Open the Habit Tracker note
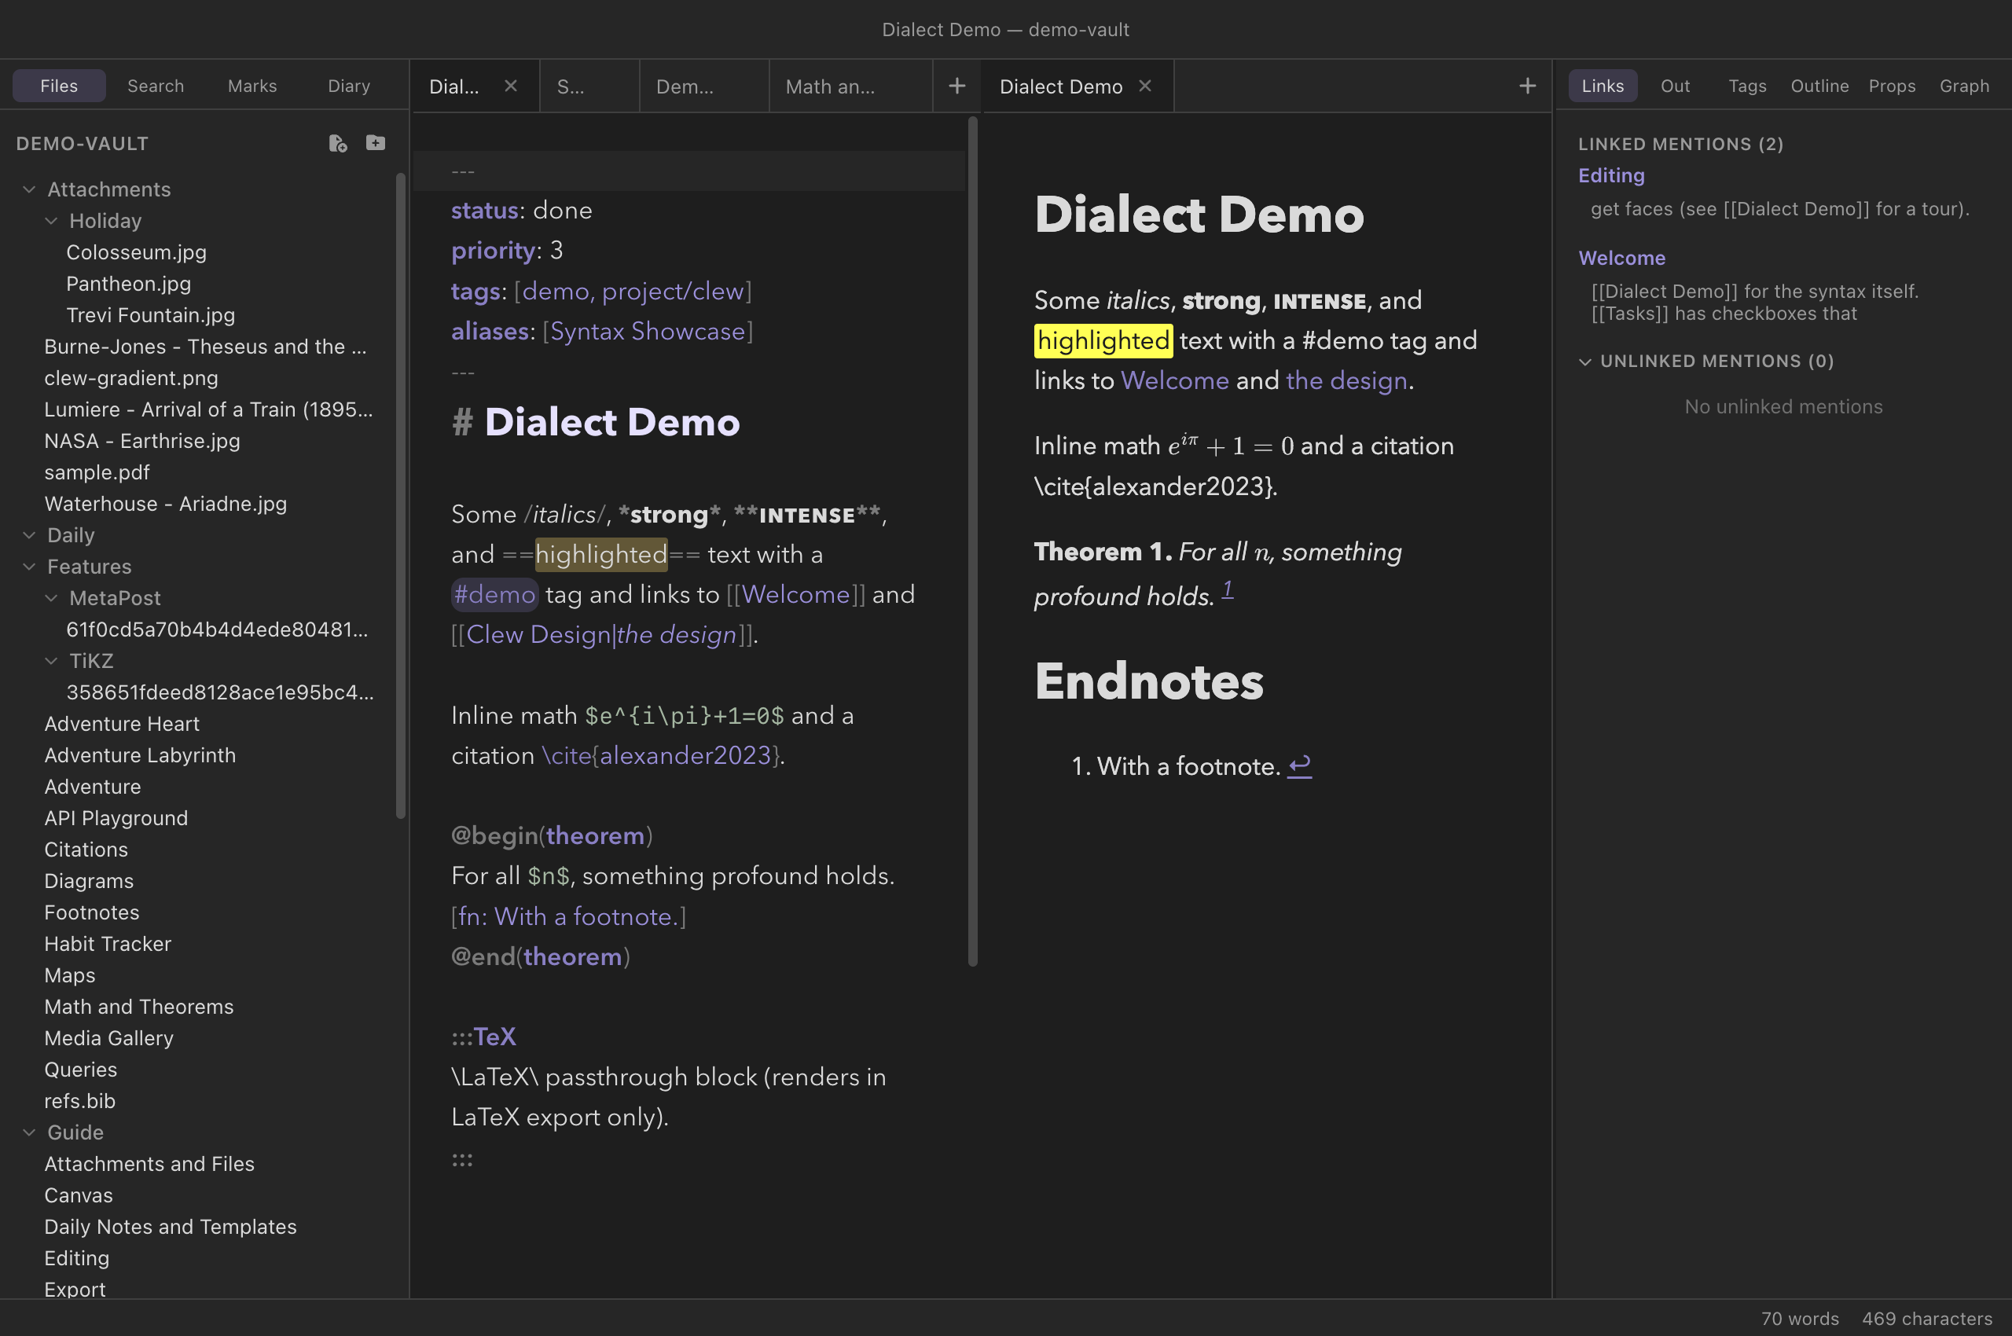Image resolution: width=2012 pixels, height=1336 pixels. 108,945
